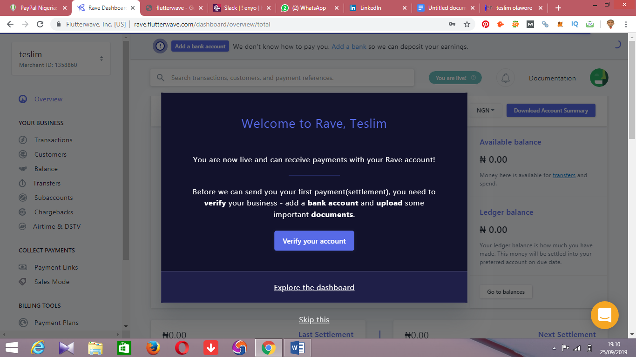Open notifications bell icon

(x=506, y=78)
